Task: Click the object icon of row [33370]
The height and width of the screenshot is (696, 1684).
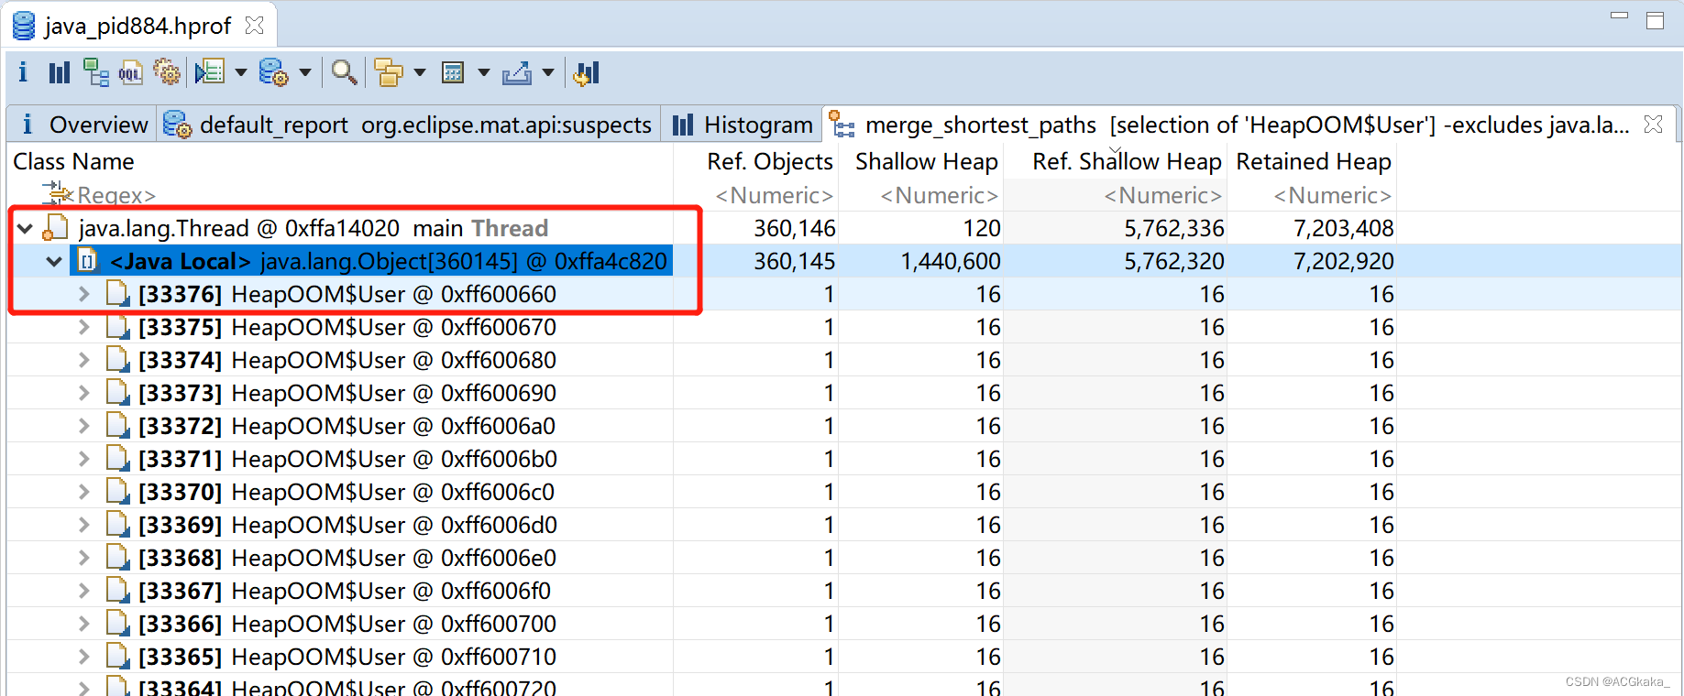Action: pos(116,492)
